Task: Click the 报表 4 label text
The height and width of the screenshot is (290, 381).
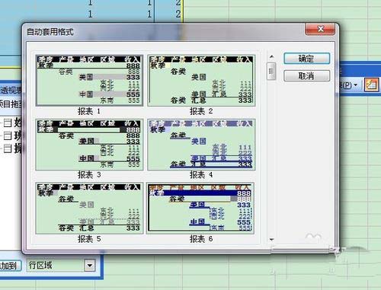Action: coord(201,174)
